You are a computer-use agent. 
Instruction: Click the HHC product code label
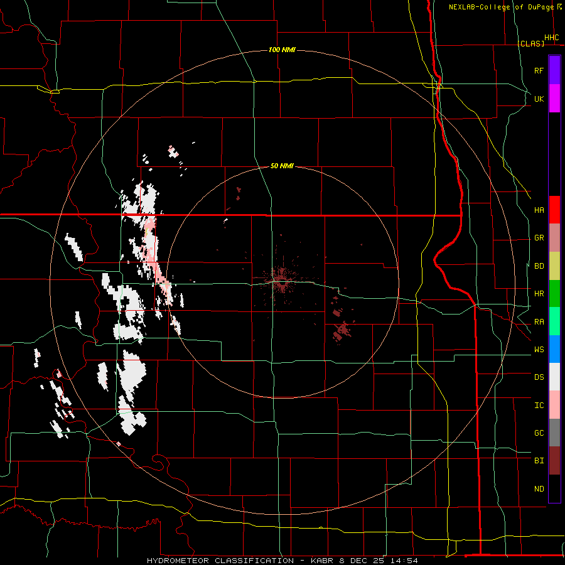click(x=551, y=38)
